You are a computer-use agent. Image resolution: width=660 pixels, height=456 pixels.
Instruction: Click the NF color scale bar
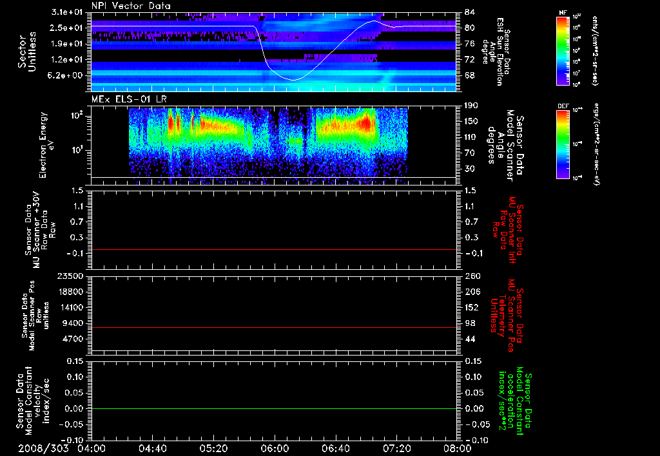click(563, 50)
